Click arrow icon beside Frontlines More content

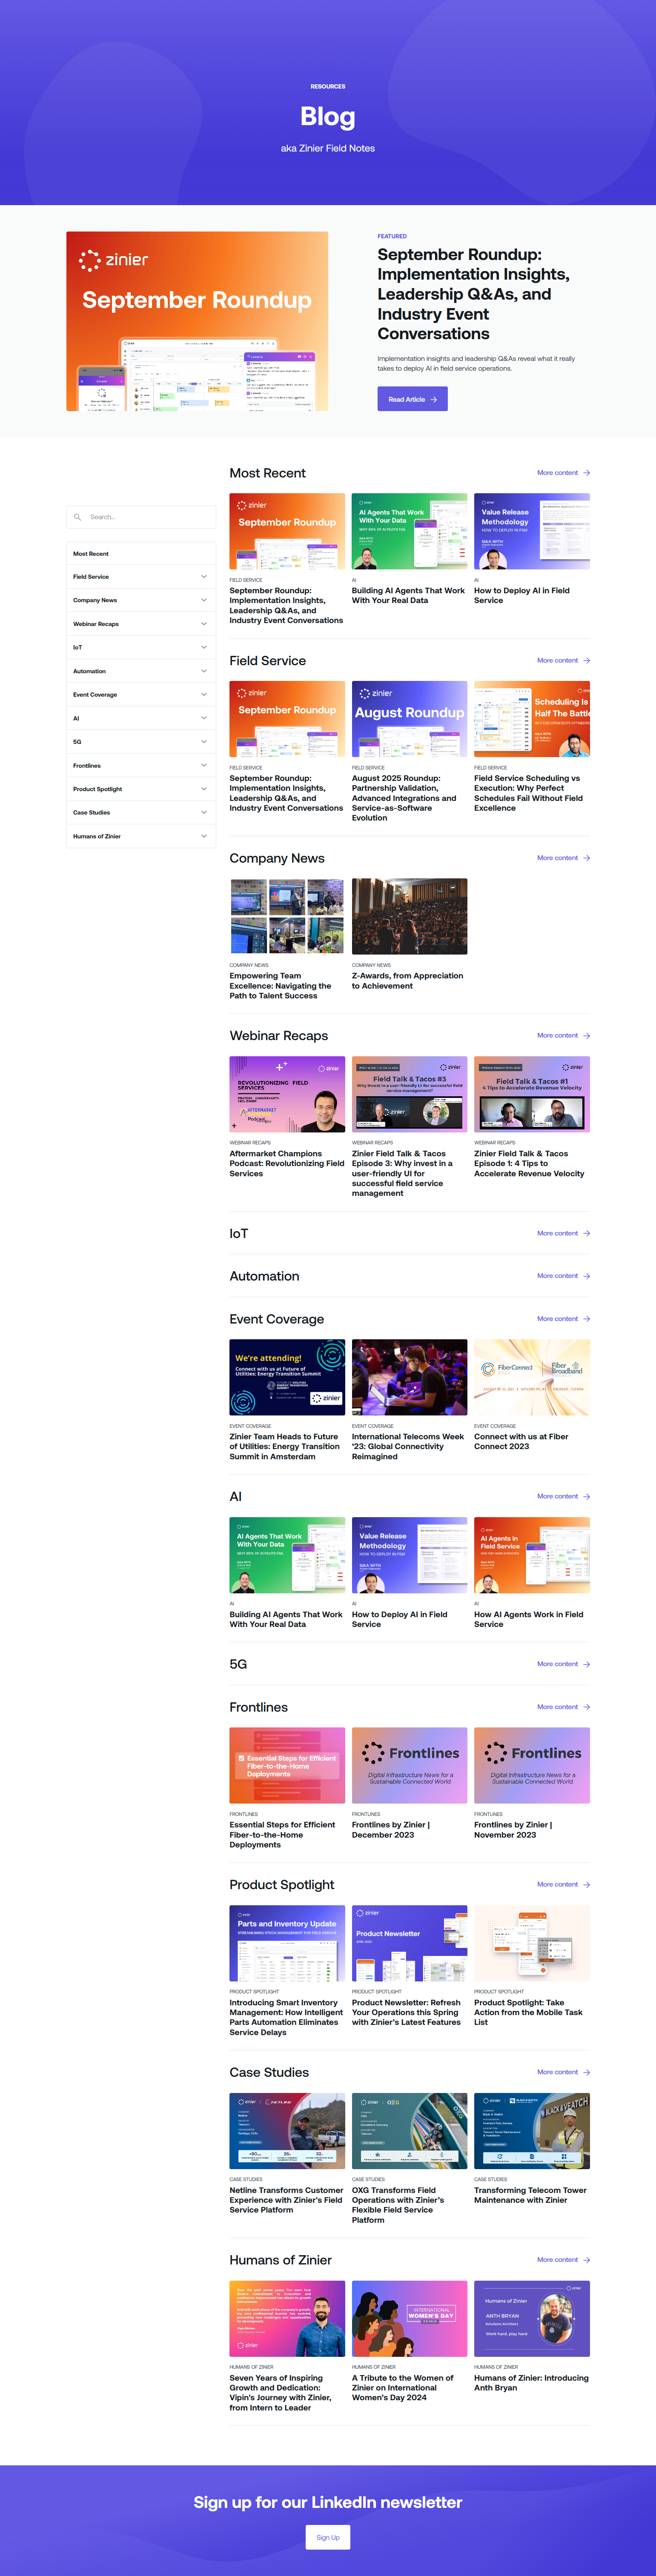tap(586, 1707)
